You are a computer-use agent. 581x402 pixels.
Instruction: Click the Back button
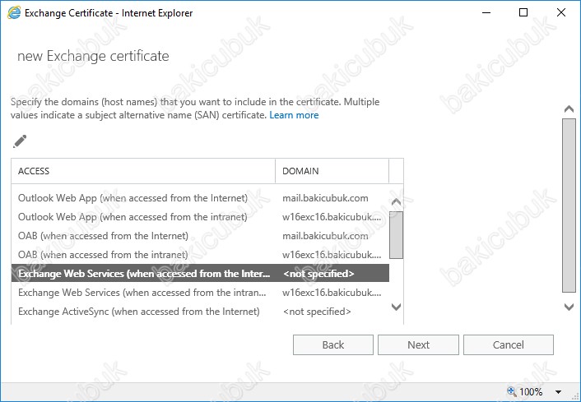333,345
